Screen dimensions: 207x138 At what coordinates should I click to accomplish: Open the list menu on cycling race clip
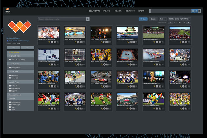pyautogui.click(x=84, y=42)
